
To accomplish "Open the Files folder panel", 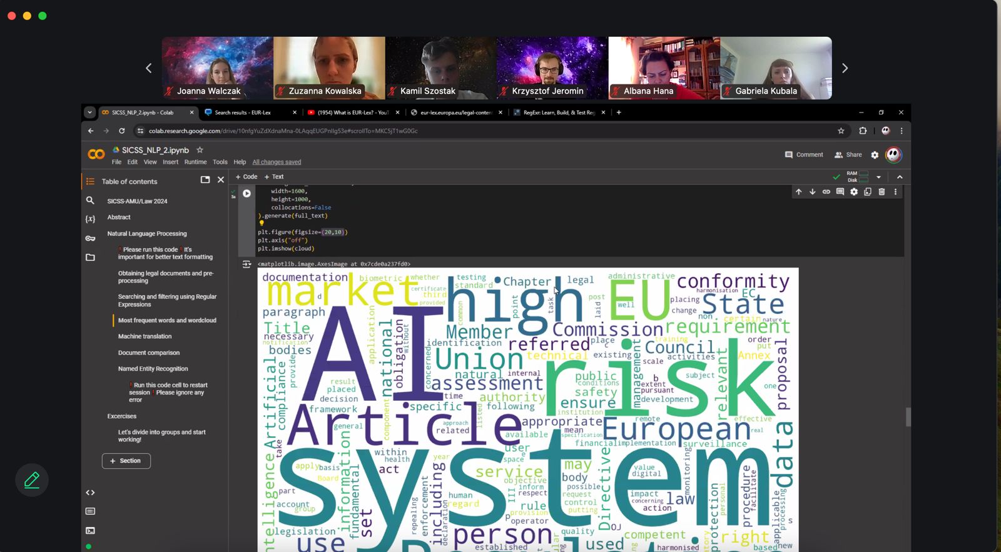I will [x=90, y=257].
